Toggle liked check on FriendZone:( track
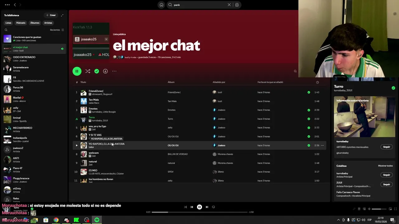399x224 pixels. point(309,92)
